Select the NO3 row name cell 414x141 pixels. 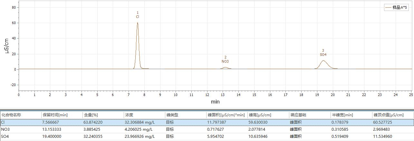pos(5,129)
